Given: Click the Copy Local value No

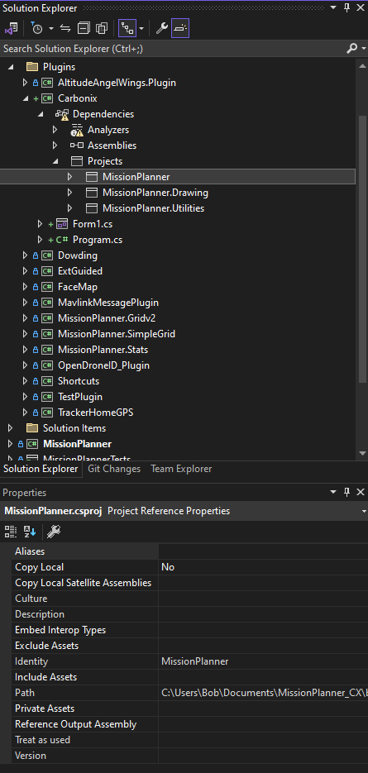Looking at the screenshot, I should pos(168,567).
